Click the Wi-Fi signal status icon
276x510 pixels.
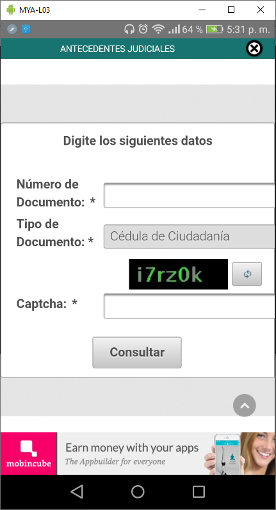click(x=158, y=29)
